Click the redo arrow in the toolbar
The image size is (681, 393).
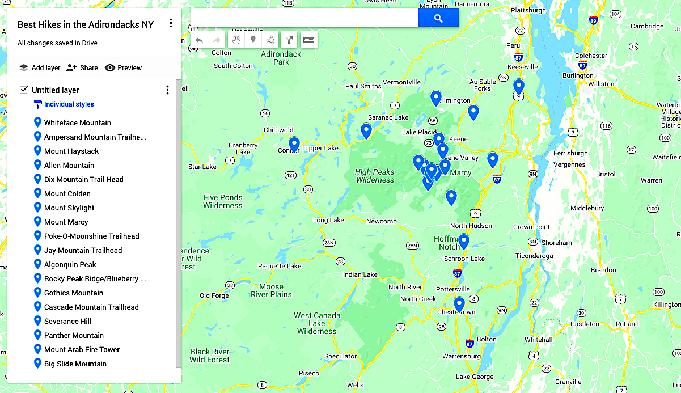click(x=216, y=40)
